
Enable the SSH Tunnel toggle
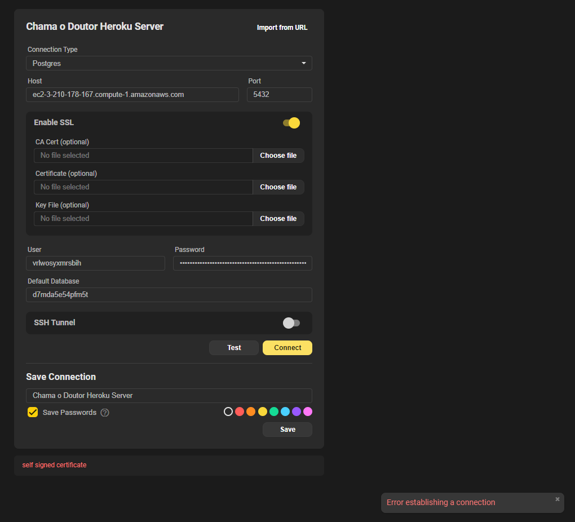(x=291, y=322)
